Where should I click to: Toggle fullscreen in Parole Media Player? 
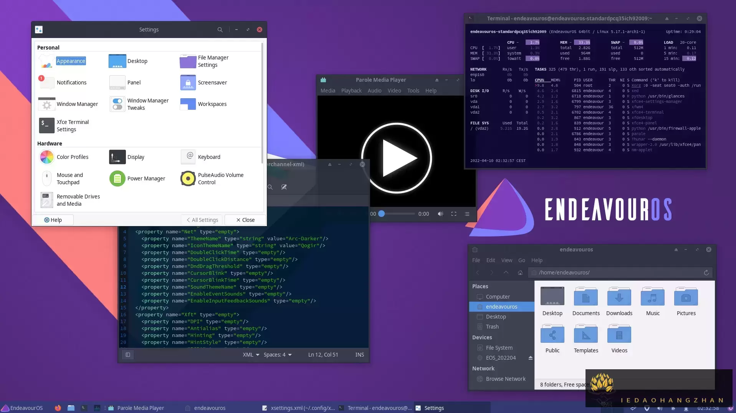pos(454,214)
